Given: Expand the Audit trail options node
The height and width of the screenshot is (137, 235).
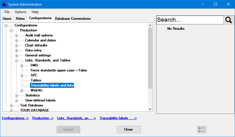Looking at the screenshot, I should tap(16, 36).
